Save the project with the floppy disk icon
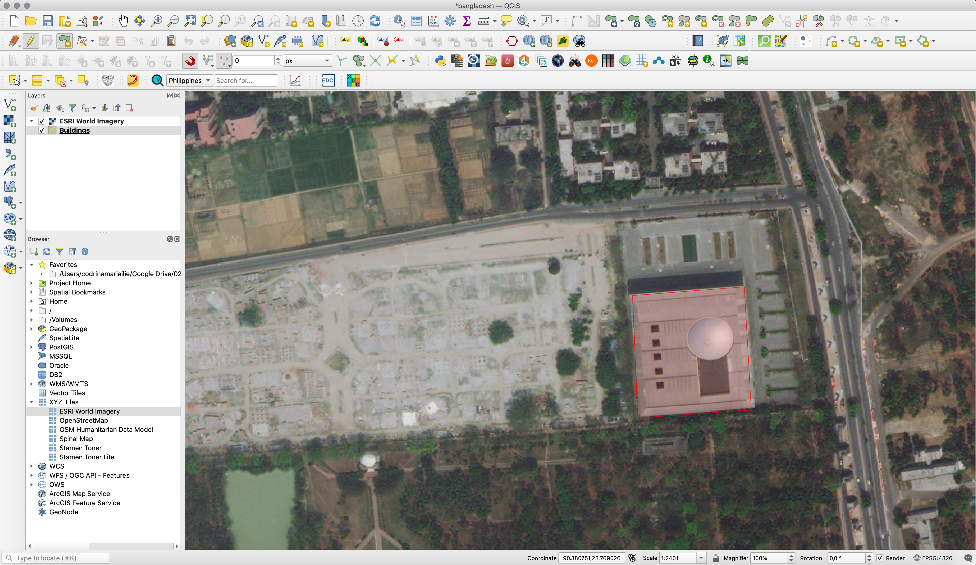 [48, 21]
